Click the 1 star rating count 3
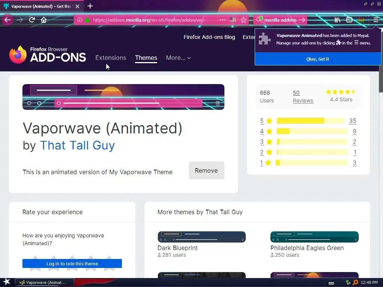This screenshot has width=383, height=287. tap(355, 163)
